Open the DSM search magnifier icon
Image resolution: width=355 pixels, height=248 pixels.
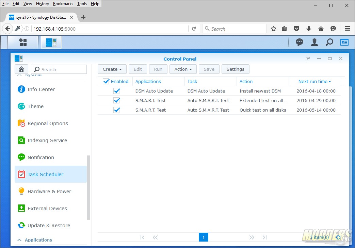point(329,42)
